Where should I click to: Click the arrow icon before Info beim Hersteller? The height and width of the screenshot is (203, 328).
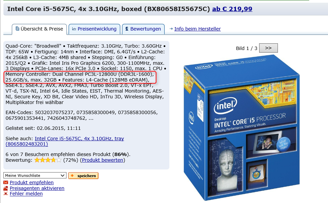(171, 29)
